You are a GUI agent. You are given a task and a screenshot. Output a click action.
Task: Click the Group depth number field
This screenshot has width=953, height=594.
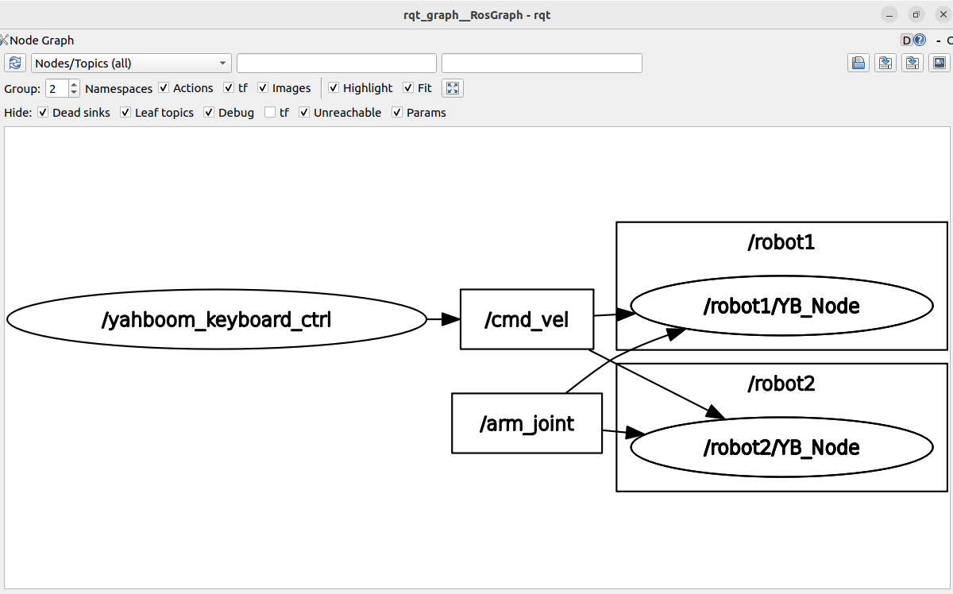click(x=57, y=88)
